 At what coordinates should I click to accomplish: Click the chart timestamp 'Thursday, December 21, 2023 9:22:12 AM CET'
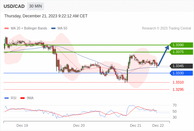coord(46,16)
